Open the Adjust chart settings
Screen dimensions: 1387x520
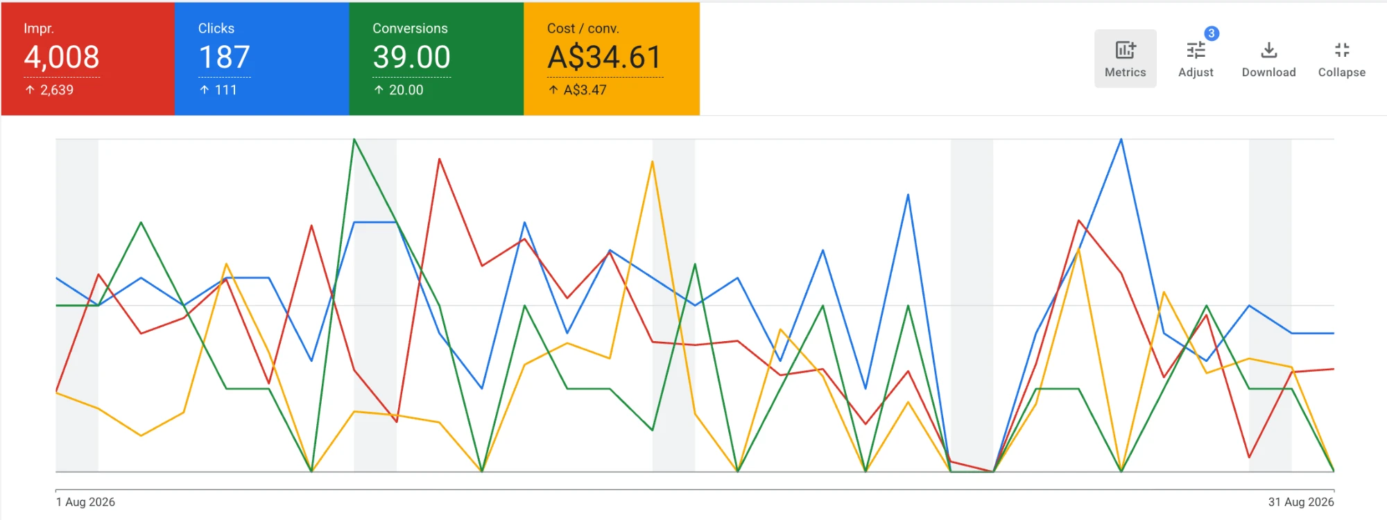pyautogui.click(x=1196, y=59)
